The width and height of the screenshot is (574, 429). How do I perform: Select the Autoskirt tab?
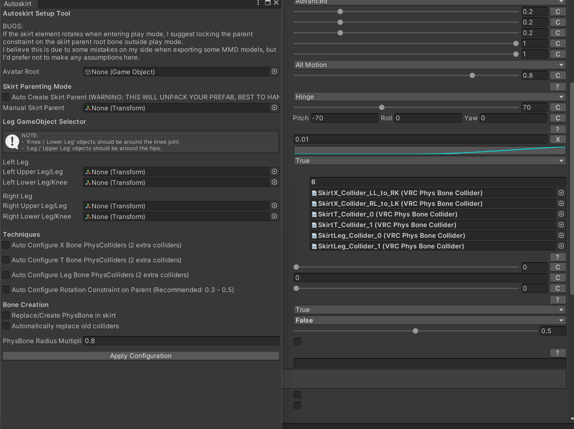(x=18, y=4)
